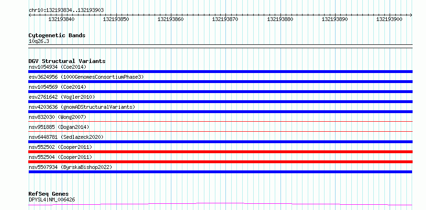The width and height of the screenshot is (426, 210).
Task: Open variant nsv1054934 (Coe2014) label
Action: 57,67
